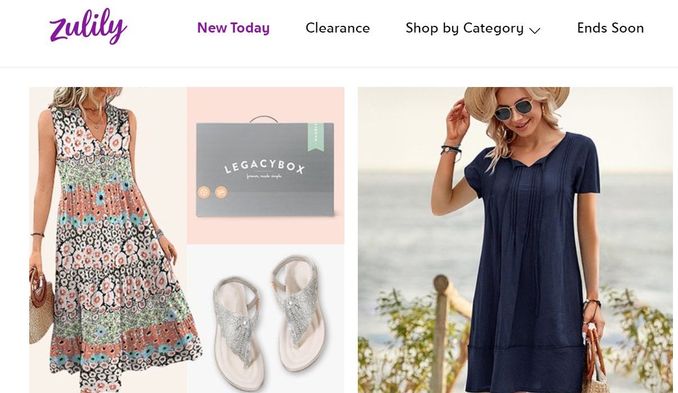The image size is (678, 393).
Task: Open the Shop by Category menu
Action: [x=465, y=28]
